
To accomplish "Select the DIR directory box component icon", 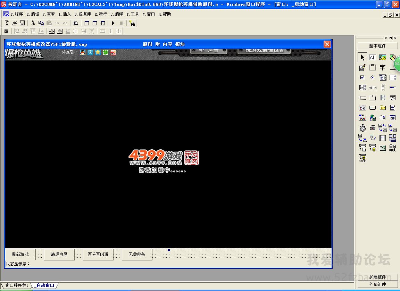I will [382, 108].
